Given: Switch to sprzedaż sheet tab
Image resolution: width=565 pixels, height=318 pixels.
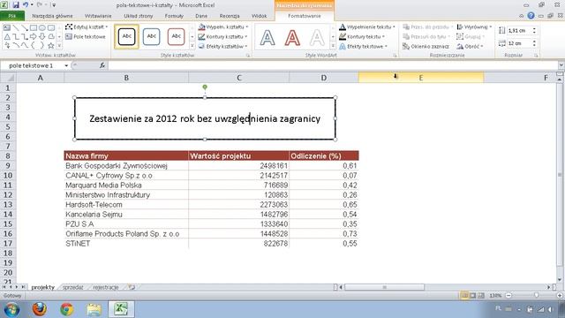Looking at the screenshot, I should click(72, 287).
